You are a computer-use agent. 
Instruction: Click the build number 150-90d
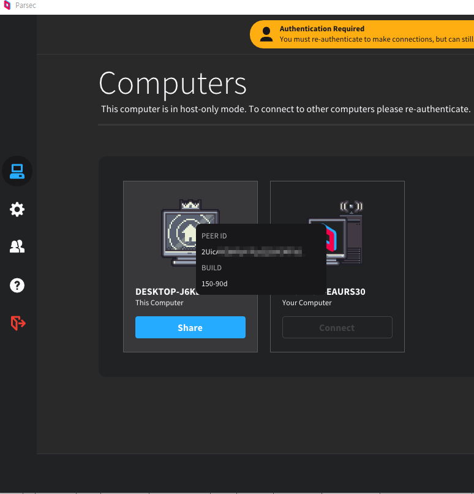tap(214, 284)
